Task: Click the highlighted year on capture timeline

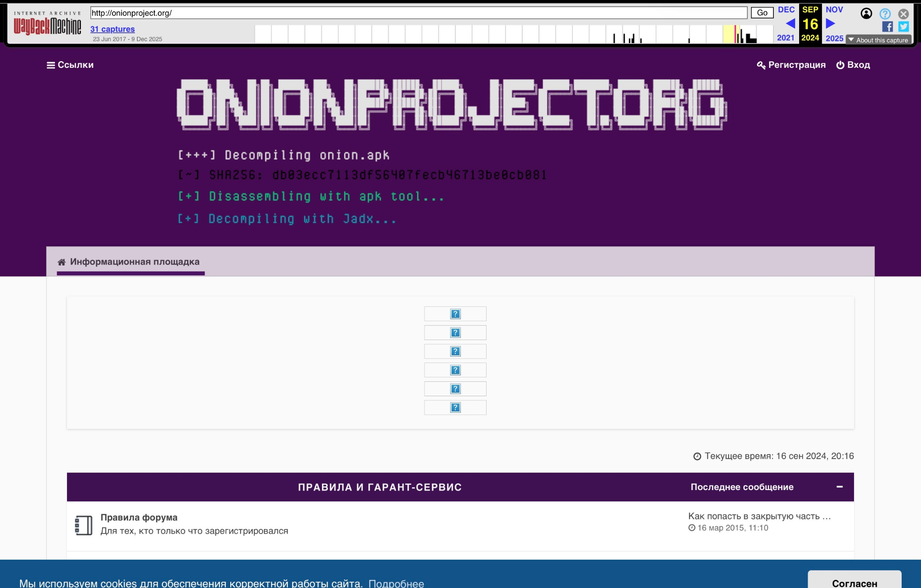Action: click(x=731, y=34)
